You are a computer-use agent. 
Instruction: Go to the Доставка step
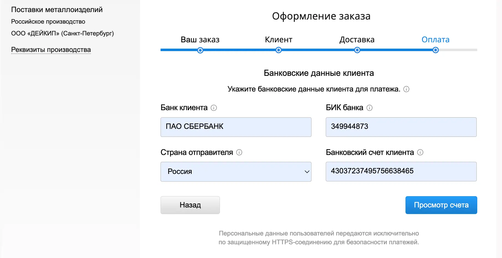pyautogui.click(x=357, y=40)
